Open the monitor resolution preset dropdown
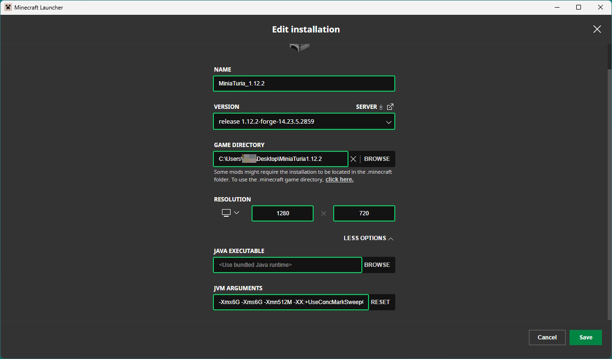This screenshot has height=359, width=612. 231,213
